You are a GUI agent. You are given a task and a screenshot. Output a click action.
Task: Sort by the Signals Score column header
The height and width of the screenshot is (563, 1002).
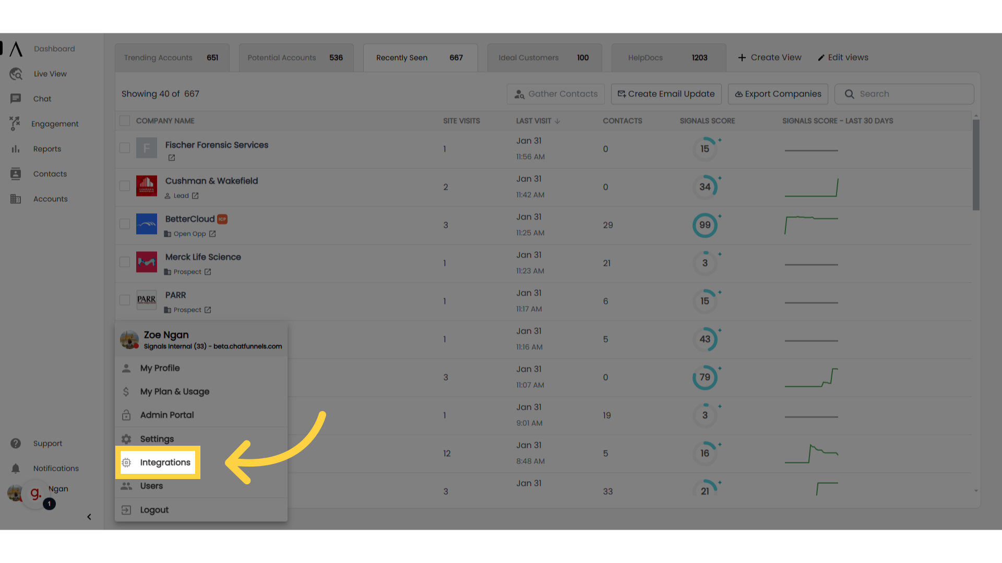[x=707, y=121]
